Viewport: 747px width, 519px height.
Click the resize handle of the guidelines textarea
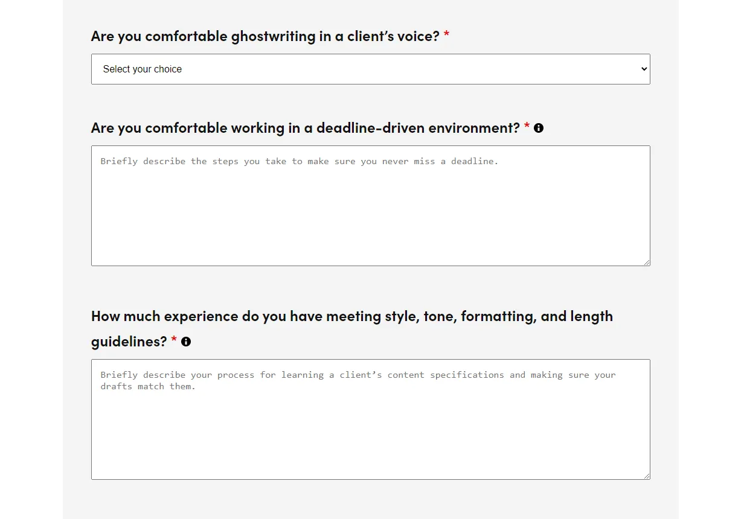pyautogui.click(x=647, y=476)
